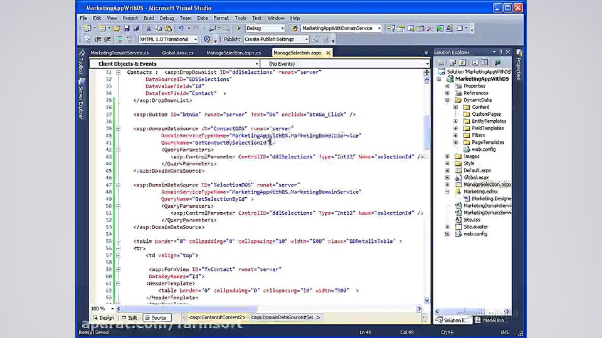Open the XHTML 1.0 Transitional dropdown
Viewport: 602px width, 338px height.
[x=196, y=39]
